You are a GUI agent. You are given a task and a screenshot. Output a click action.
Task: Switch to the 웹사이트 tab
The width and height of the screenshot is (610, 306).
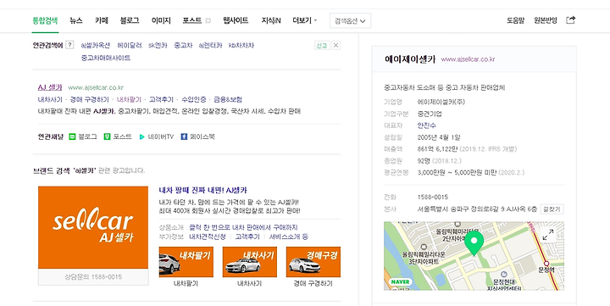coord(236,20)
